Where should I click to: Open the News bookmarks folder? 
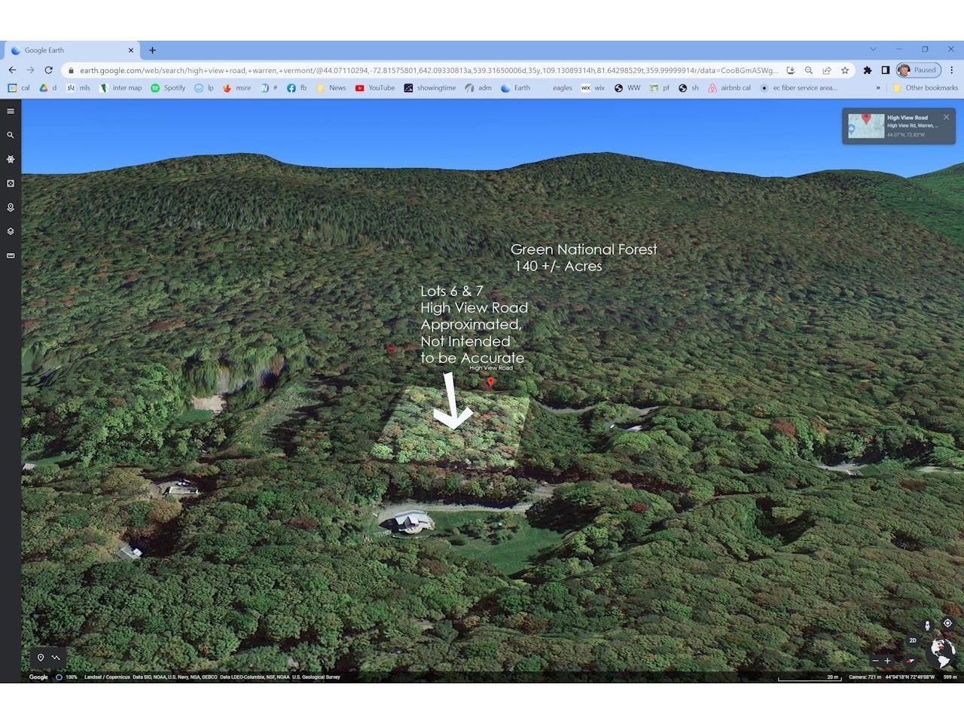click(x=331, y=88)
